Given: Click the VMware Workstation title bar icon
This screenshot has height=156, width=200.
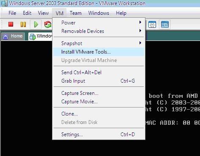Looking at the screenshot, I should (4, 3).
